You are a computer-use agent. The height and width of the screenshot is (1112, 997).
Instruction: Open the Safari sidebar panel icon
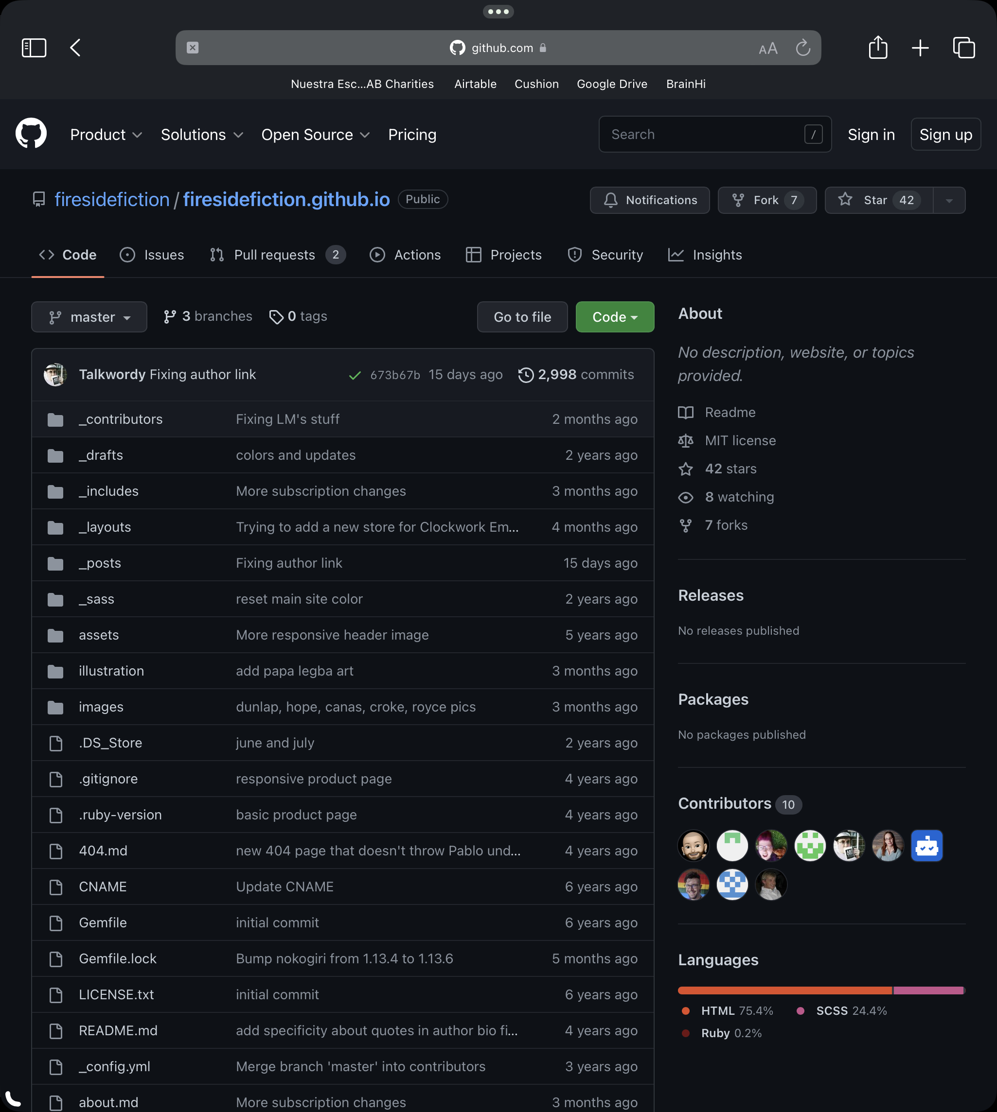(x=34, y=48)
